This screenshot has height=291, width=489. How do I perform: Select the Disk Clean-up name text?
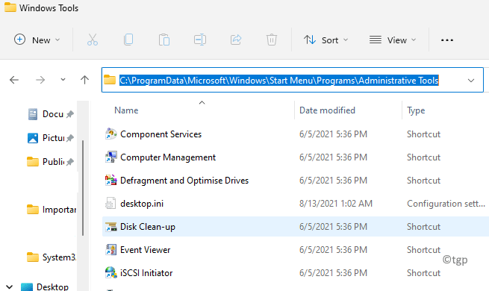point(148,227)
